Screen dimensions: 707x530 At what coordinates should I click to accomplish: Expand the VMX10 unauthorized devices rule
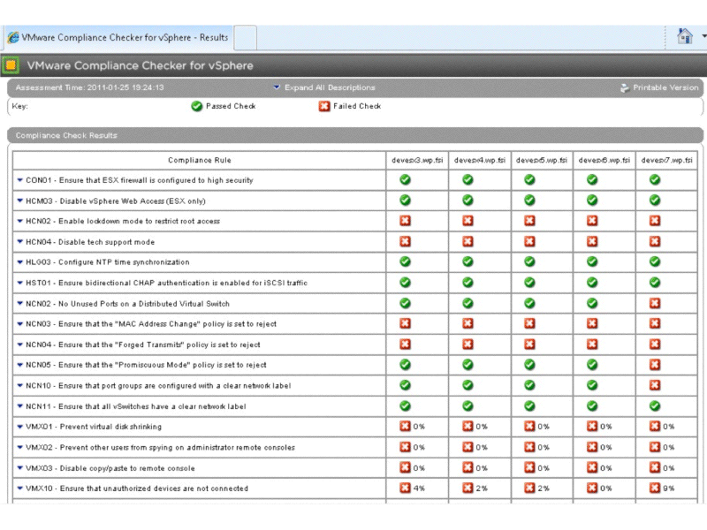point(19,488)
